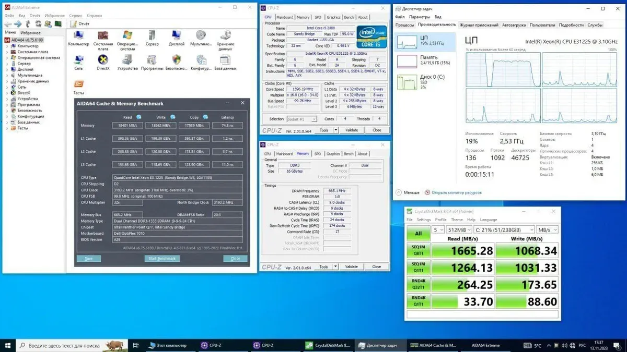Open the Мультимедиа speaker icon
The width and height of the screenshot is (627, 352).
click(201, 38)
